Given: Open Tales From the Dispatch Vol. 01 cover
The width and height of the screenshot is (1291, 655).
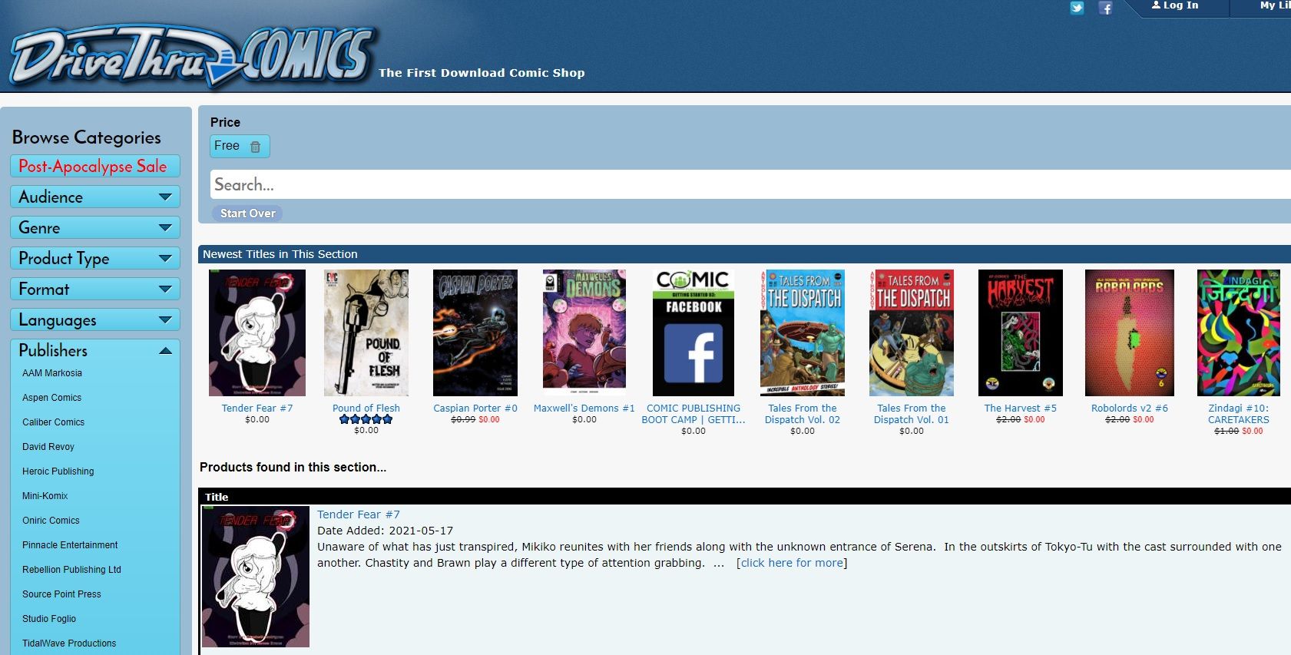Looking at the screenshot, I should pyautogui.click(x=912, y=332).
